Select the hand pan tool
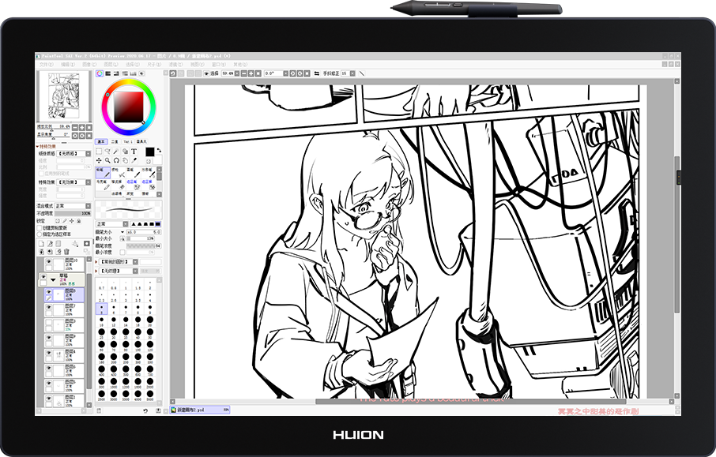The image size is (716, 457). pyautogui.click(x=125, y=160)
